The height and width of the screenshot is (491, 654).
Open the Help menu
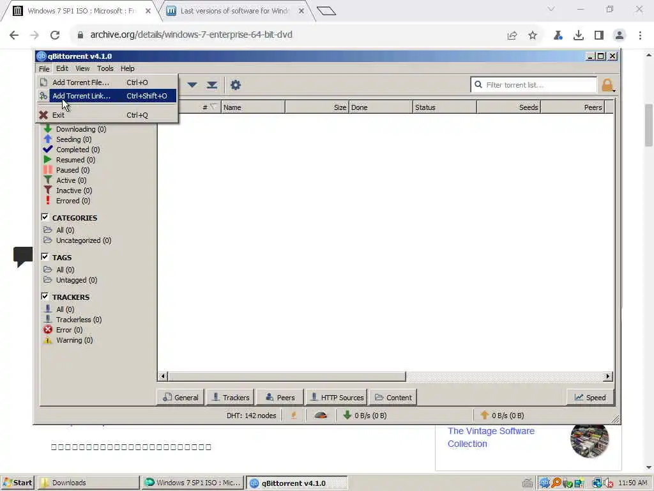127,68
